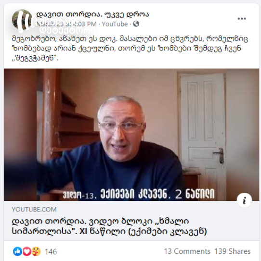This screenshot has width=261, height=261.
Task: Open the page name დავით თორდია. უკვე დროა
Action: click(92, 14)
